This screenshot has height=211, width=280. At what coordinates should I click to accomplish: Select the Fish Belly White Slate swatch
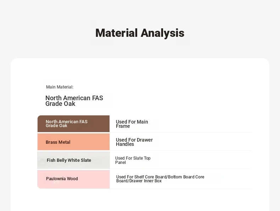pyautogui.click(x=73, y=160)
